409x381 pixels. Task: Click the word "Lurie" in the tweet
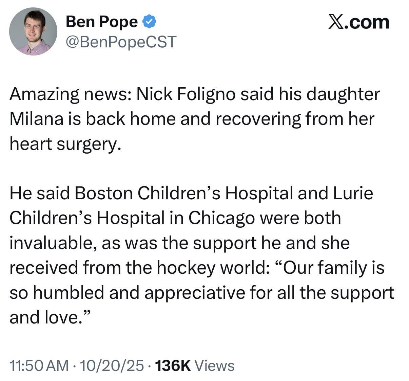coord(353,193)
